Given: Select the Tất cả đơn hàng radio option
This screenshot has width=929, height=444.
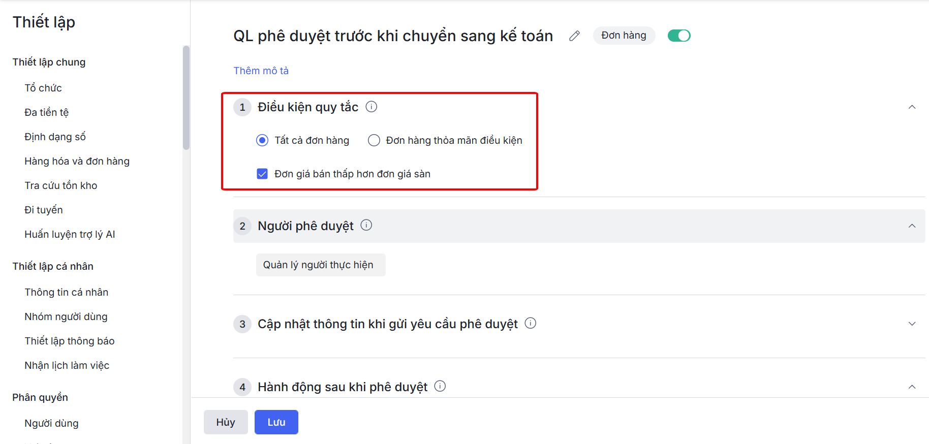Looking at the screenshot, I should click(262, 140).
